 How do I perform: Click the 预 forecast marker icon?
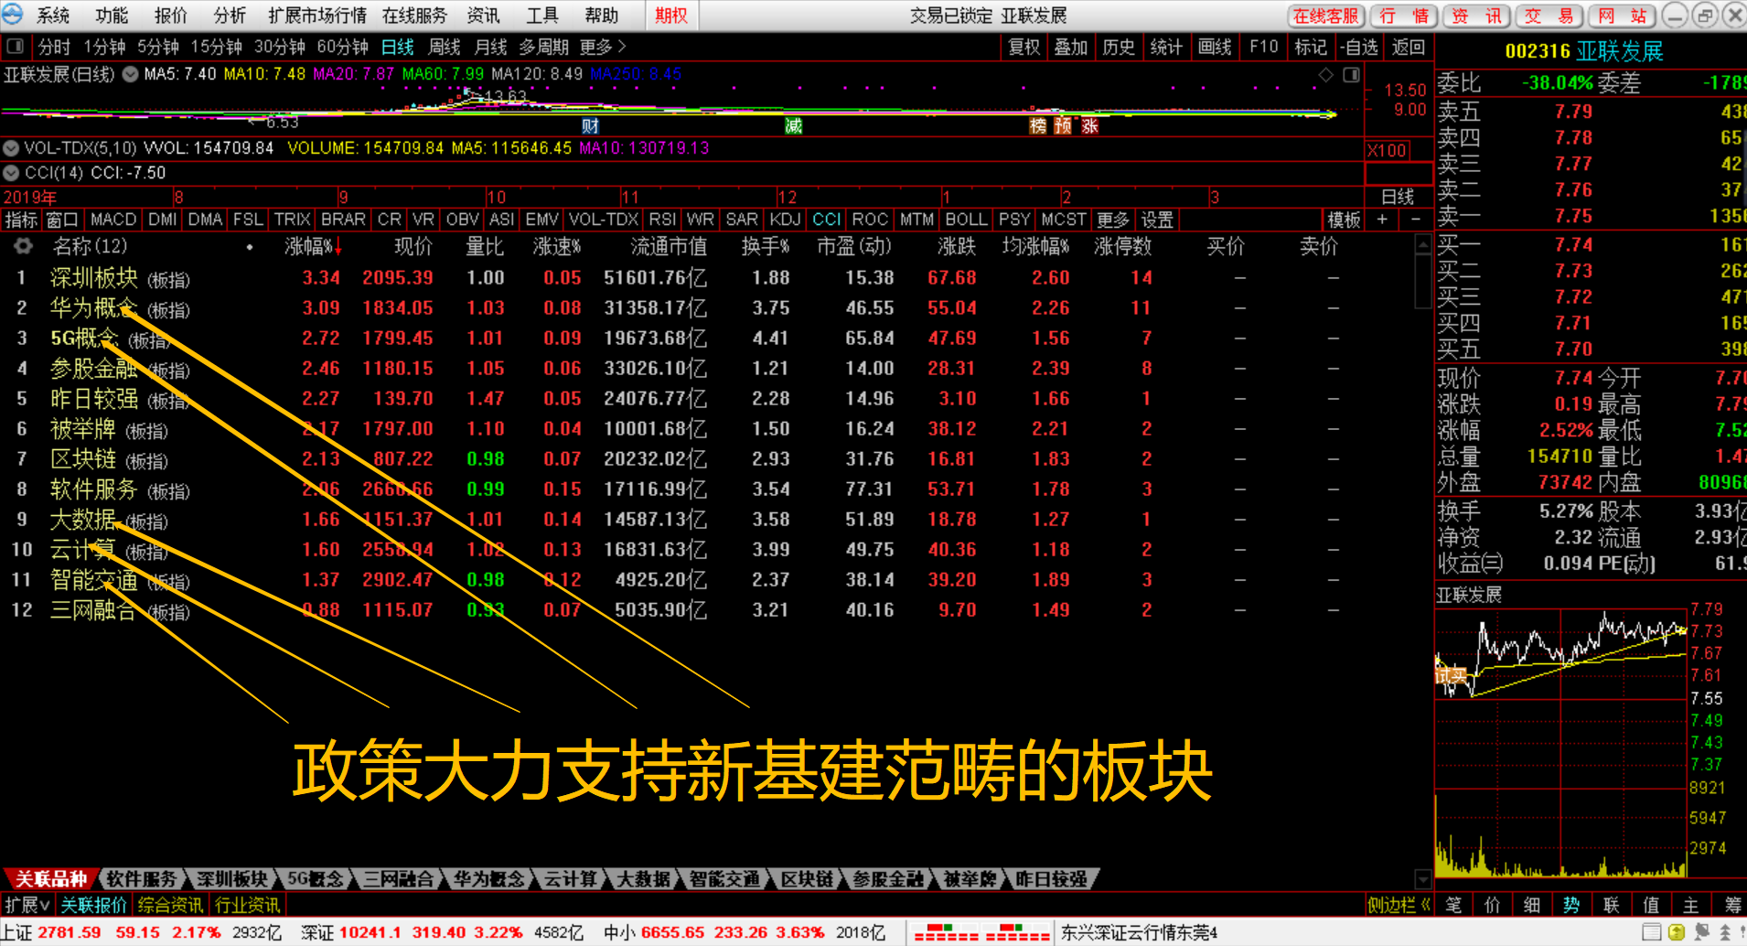tap(1063, 126)
